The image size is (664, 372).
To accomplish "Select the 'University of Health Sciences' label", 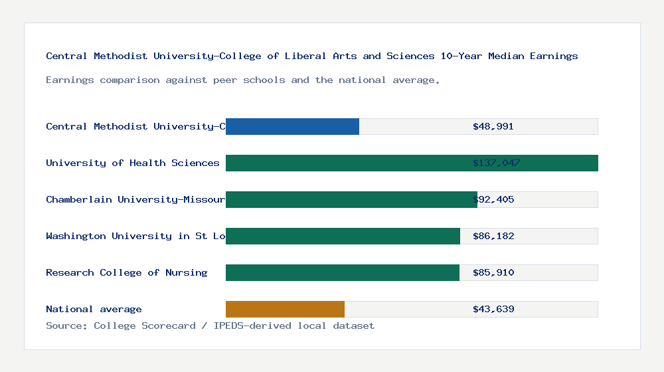I will coord(133,163).
